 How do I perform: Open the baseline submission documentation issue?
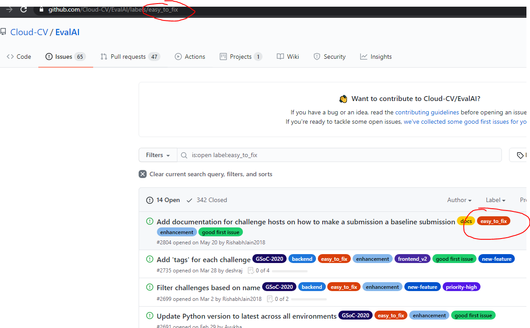(306, 222)
